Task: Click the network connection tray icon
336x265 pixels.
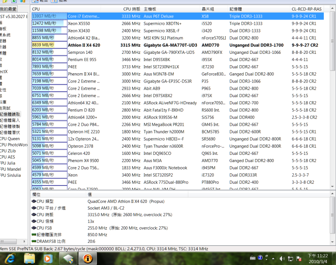Action: point(289,258)
